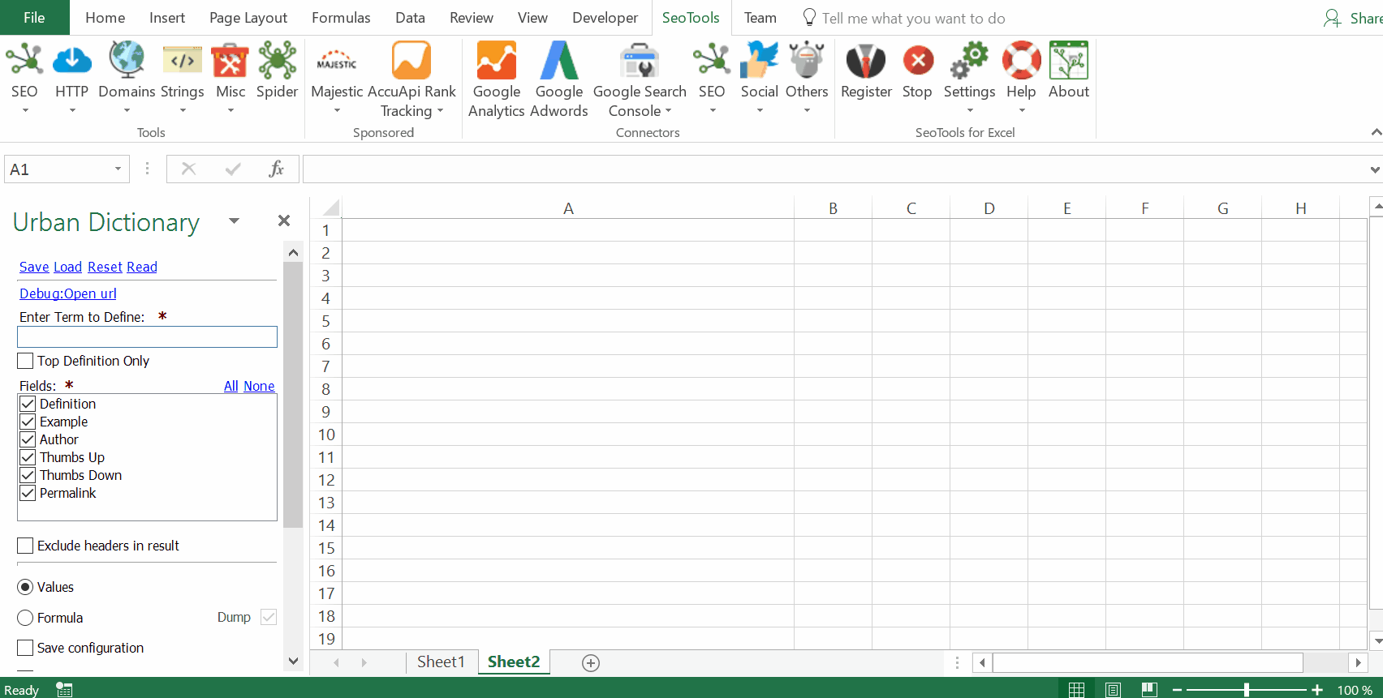Screen dimensions: 1383x698
Task: Uncheck the Thumbs Up field
Action: [28, 457]
